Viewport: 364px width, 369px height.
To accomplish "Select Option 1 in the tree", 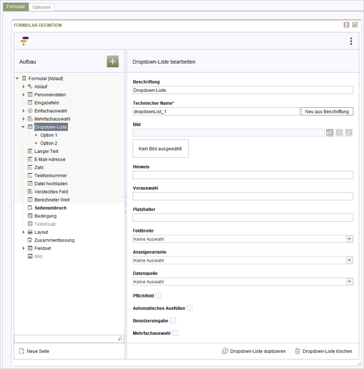I will (x=49, y=135).
